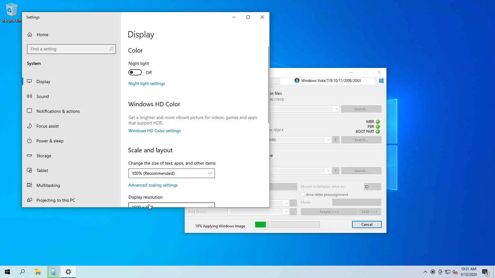Open the Home icon in Settings sidebar

tap(30, 35)
